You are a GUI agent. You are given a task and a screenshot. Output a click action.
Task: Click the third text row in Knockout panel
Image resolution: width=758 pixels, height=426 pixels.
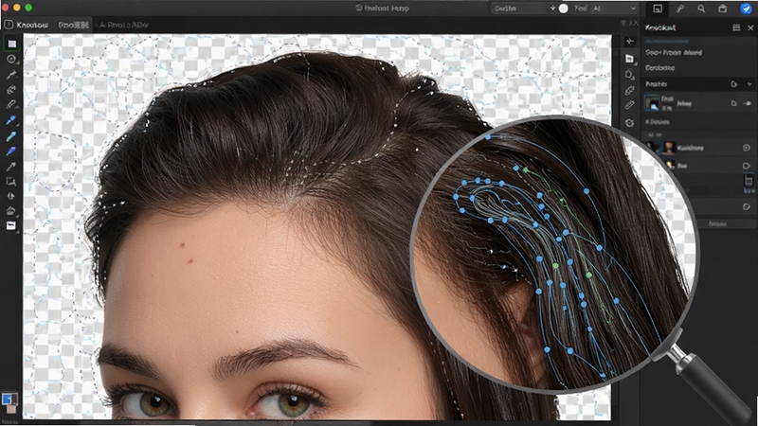(x=660, y=68)
